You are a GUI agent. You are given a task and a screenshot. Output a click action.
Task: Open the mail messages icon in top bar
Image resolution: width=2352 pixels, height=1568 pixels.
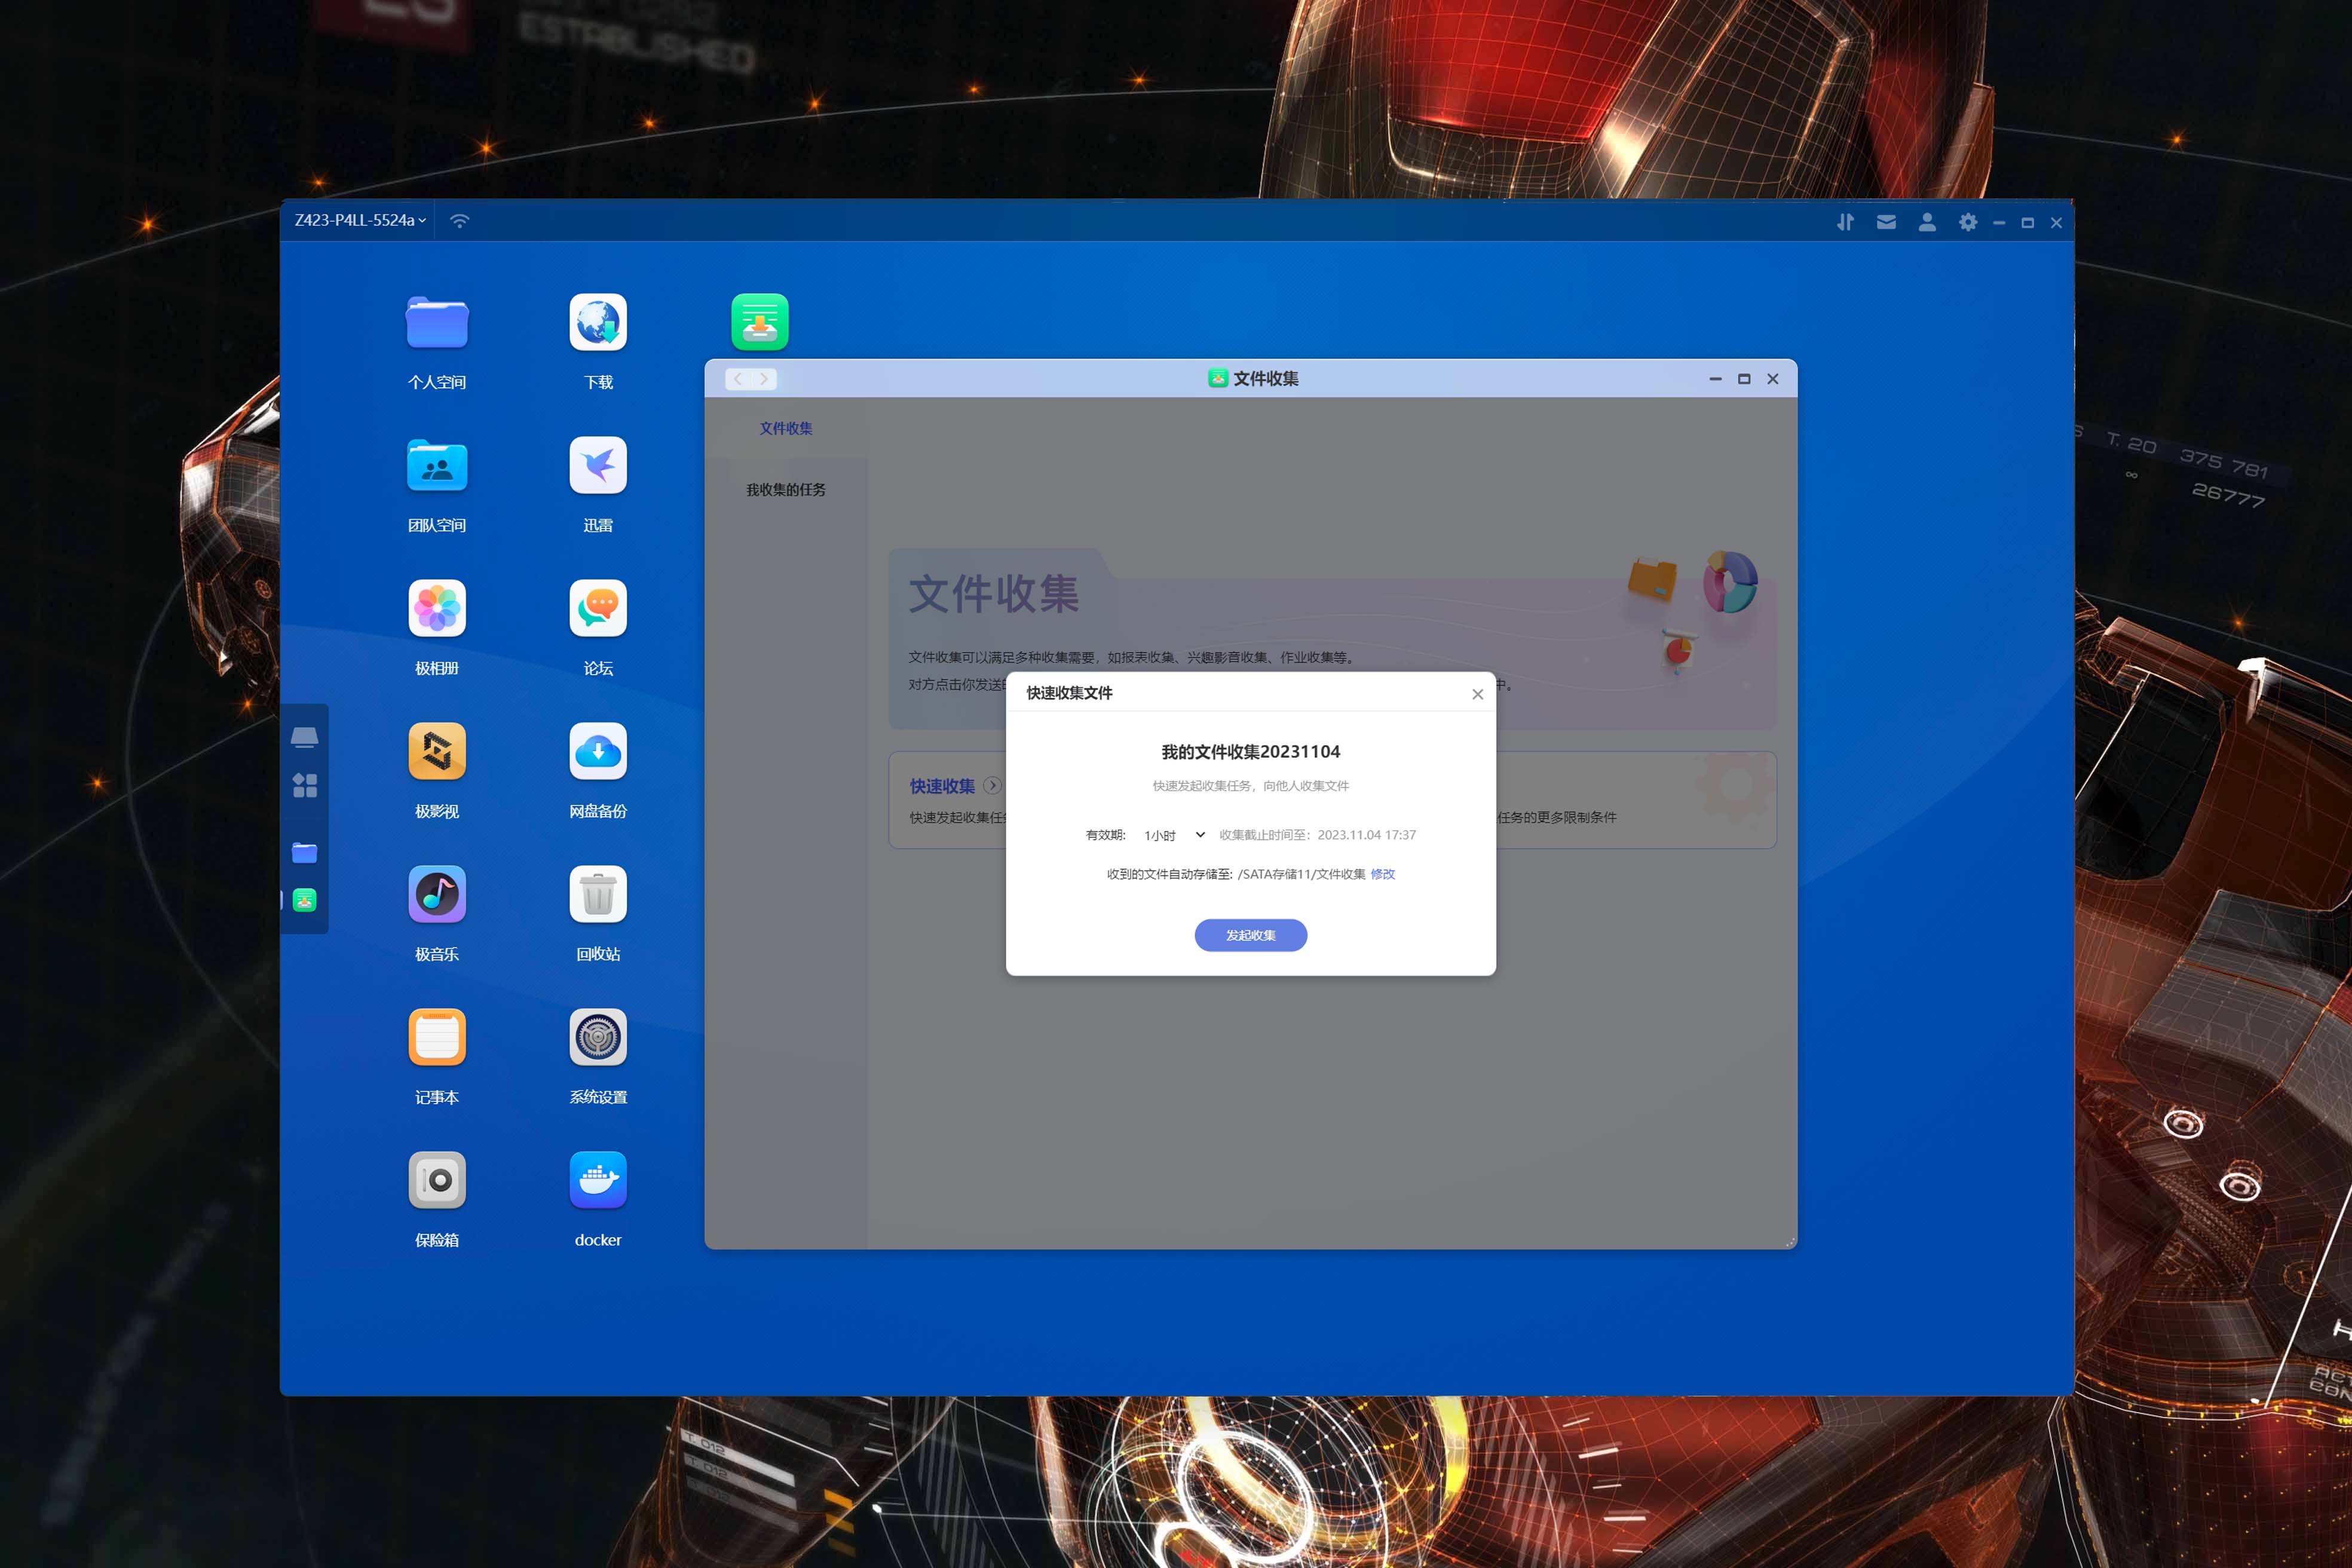(1886, 222)
